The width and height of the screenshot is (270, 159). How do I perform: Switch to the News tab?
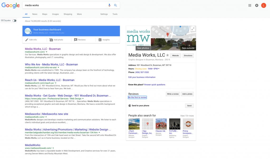click(x=35, y=14)
